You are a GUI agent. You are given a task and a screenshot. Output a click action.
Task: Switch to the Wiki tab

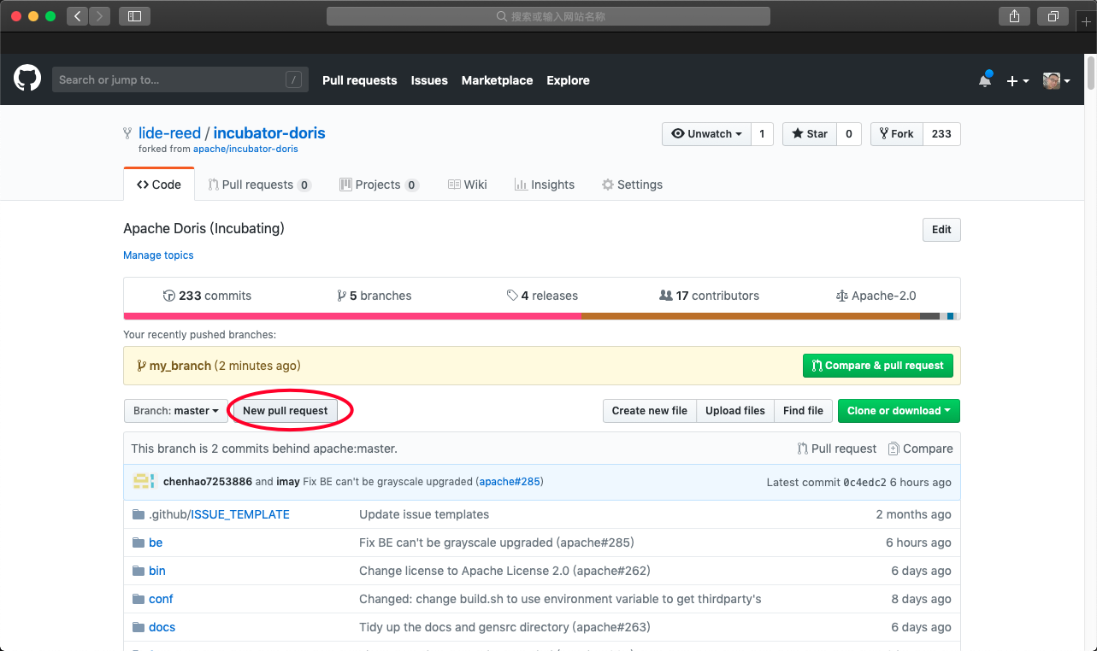click(x=467, y=185)
